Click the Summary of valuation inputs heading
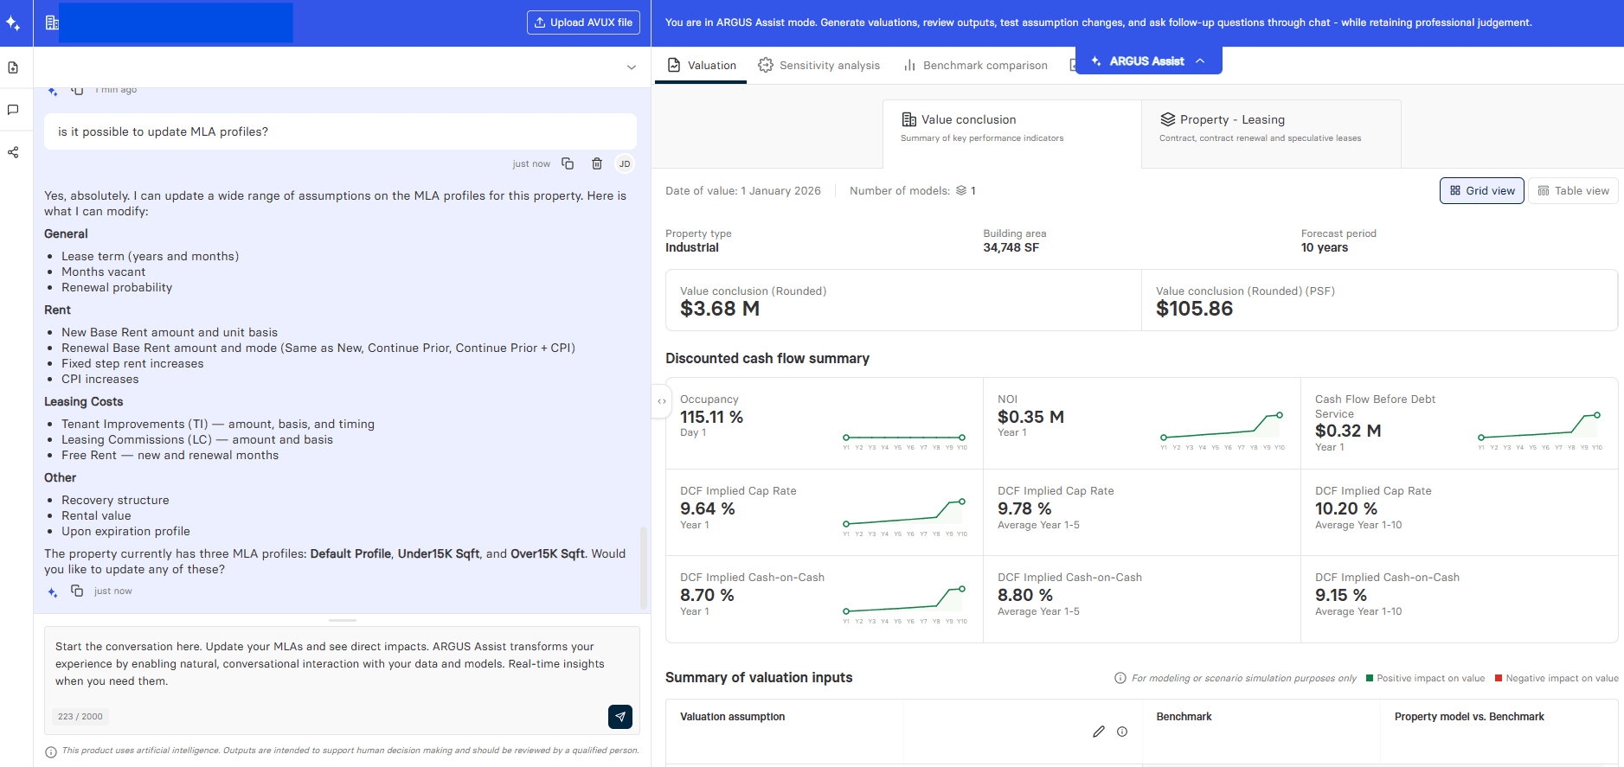Screen dimensions: 1624x767 [759, 677]
